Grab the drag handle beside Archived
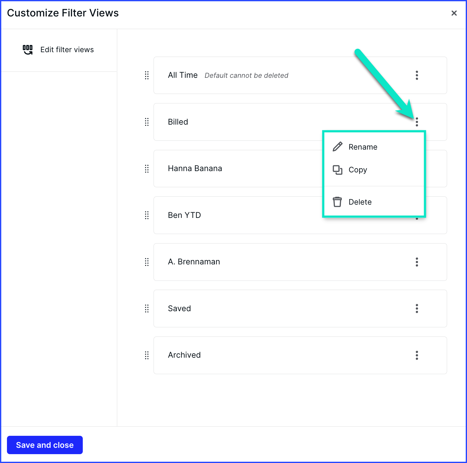467x463 pixels. [x=147, y=355]
